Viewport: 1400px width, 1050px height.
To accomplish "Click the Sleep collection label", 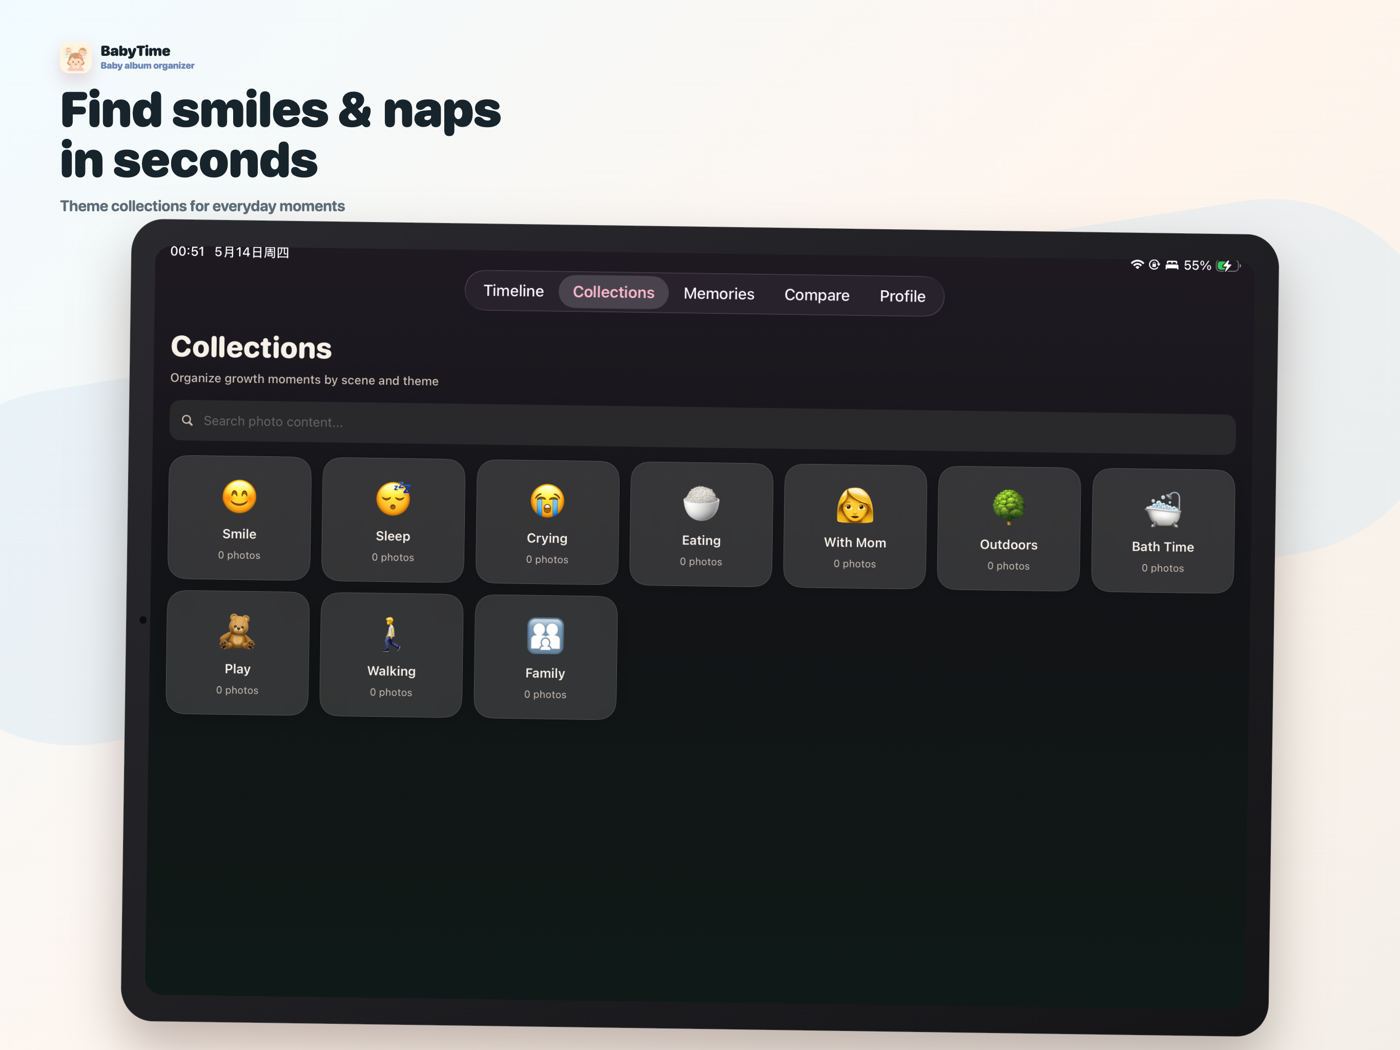I will click(x=393, y=536).
